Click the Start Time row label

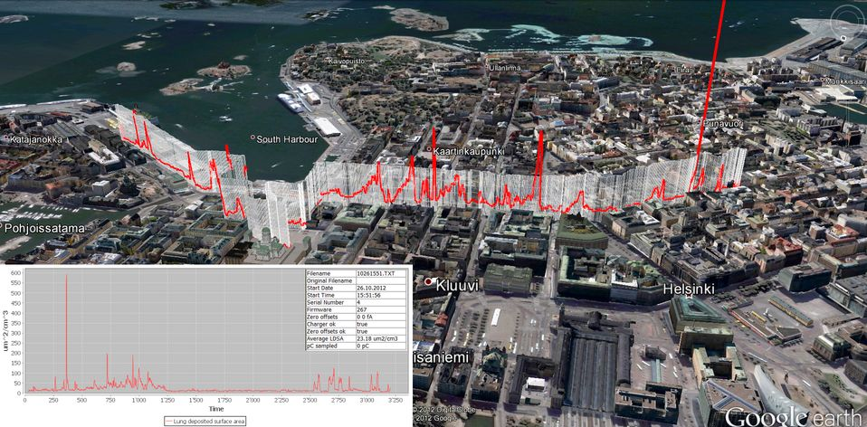click(320, 296)
